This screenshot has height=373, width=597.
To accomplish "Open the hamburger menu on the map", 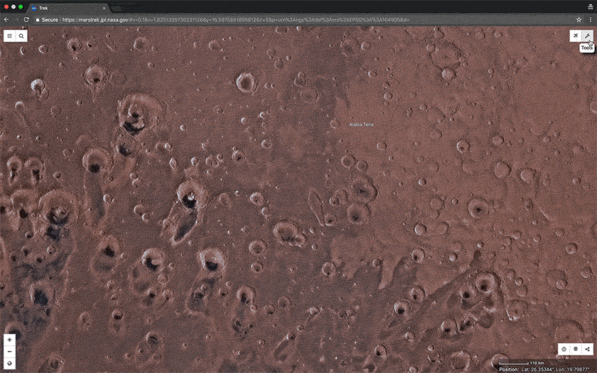I will (x=10, y=36).
